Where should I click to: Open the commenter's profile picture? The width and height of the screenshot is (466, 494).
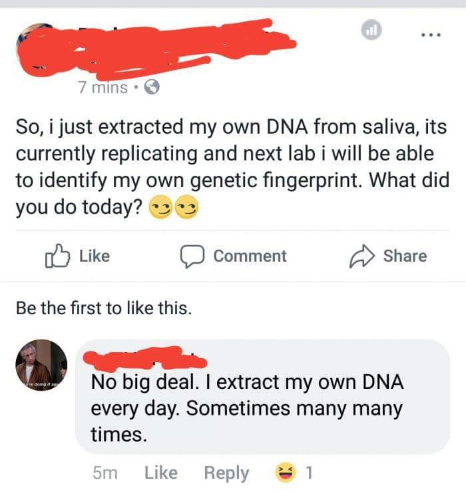tap(41, 368)
